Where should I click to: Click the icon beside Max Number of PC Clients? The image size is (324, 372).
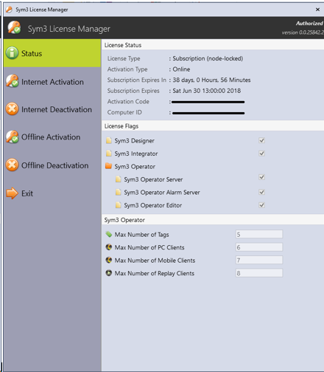coord(109,247)
